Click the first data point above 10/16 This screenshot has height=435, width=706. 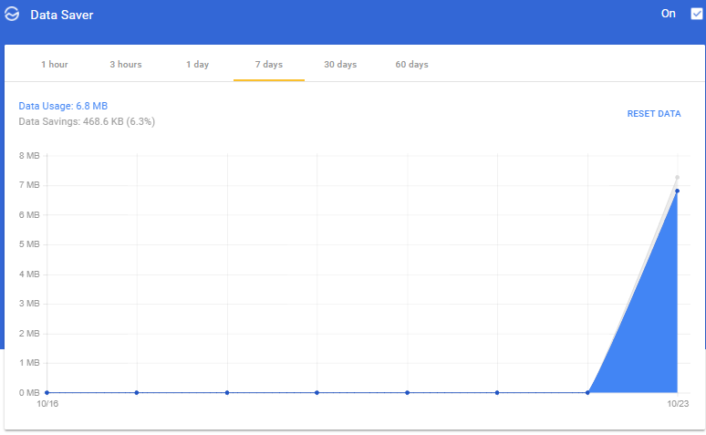pyautogui.click(x=47, y=392)
